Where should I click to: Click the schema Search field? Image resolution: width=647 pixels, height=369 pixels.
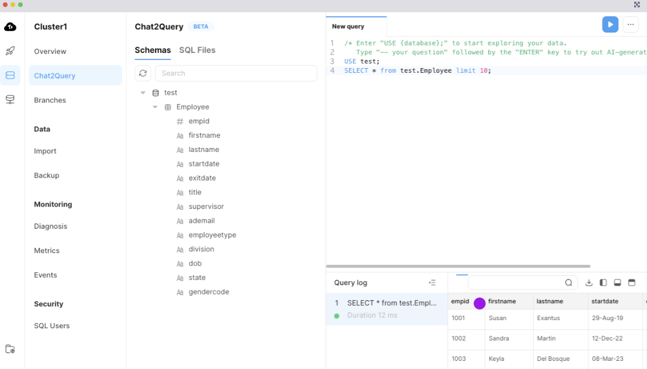236,73
